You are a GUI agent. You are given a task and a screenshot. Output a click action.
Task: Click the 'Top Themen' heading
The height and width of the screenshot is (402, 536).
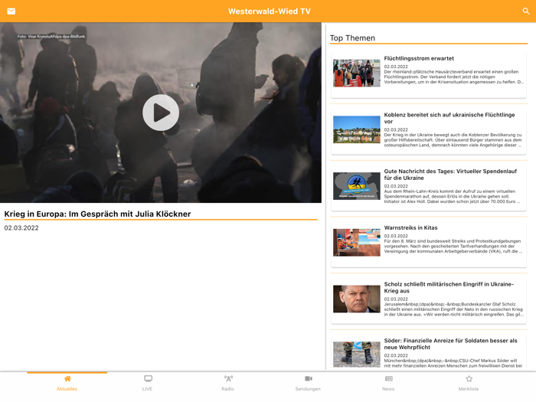tap(352, 38)
